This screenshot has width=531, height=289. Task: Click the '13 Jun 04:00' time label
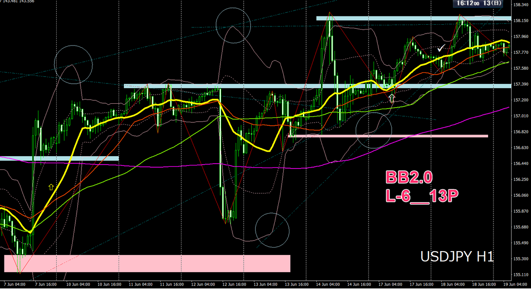266,285
